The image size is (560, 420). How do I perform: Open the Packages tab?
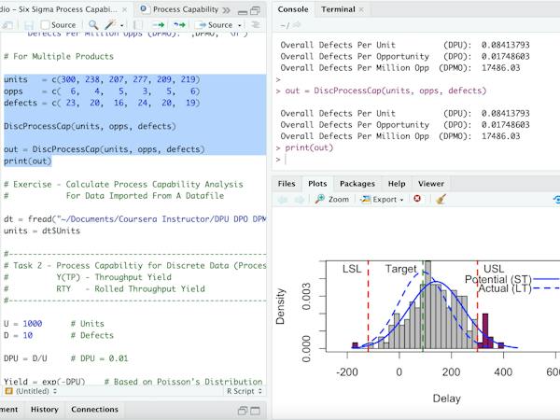(x=357, y=184)
